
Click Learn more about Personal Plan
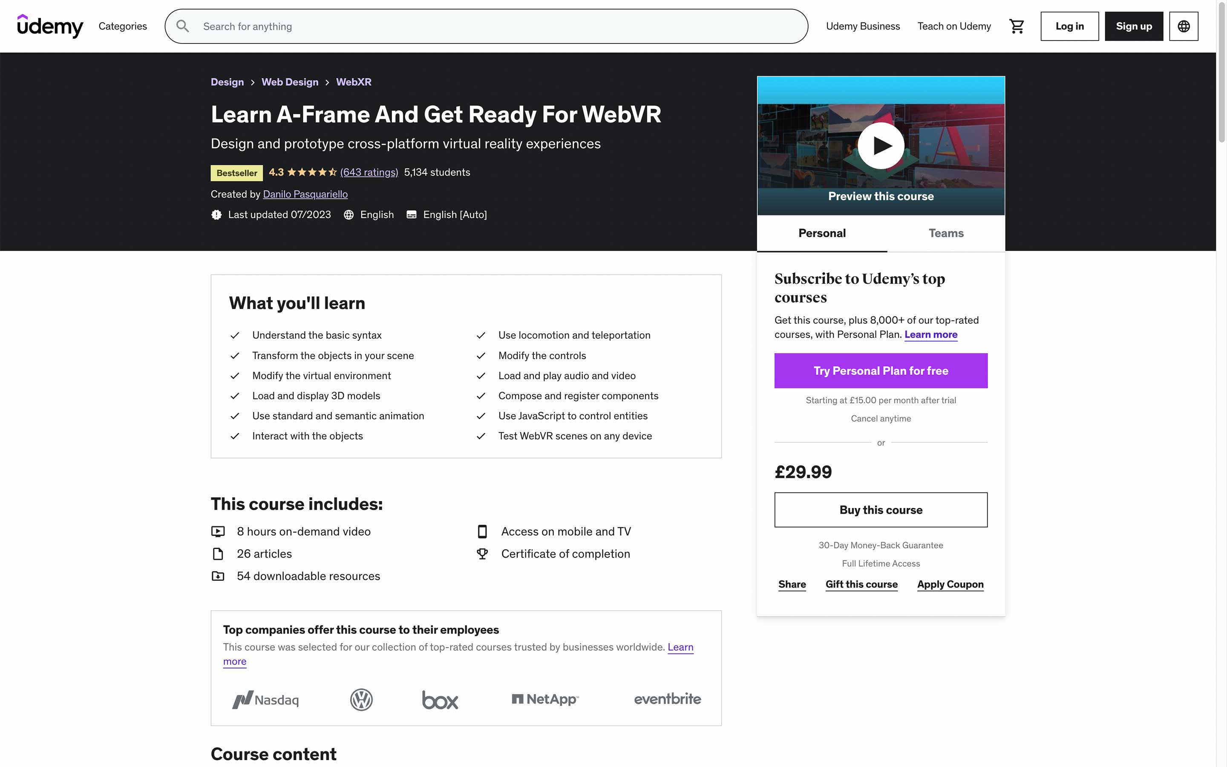[x=930, y=334]
